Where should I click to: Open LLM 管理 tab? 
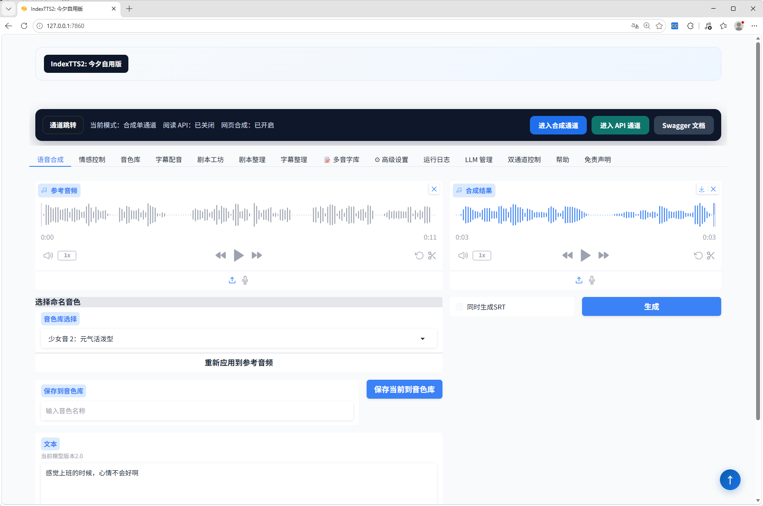479,159
